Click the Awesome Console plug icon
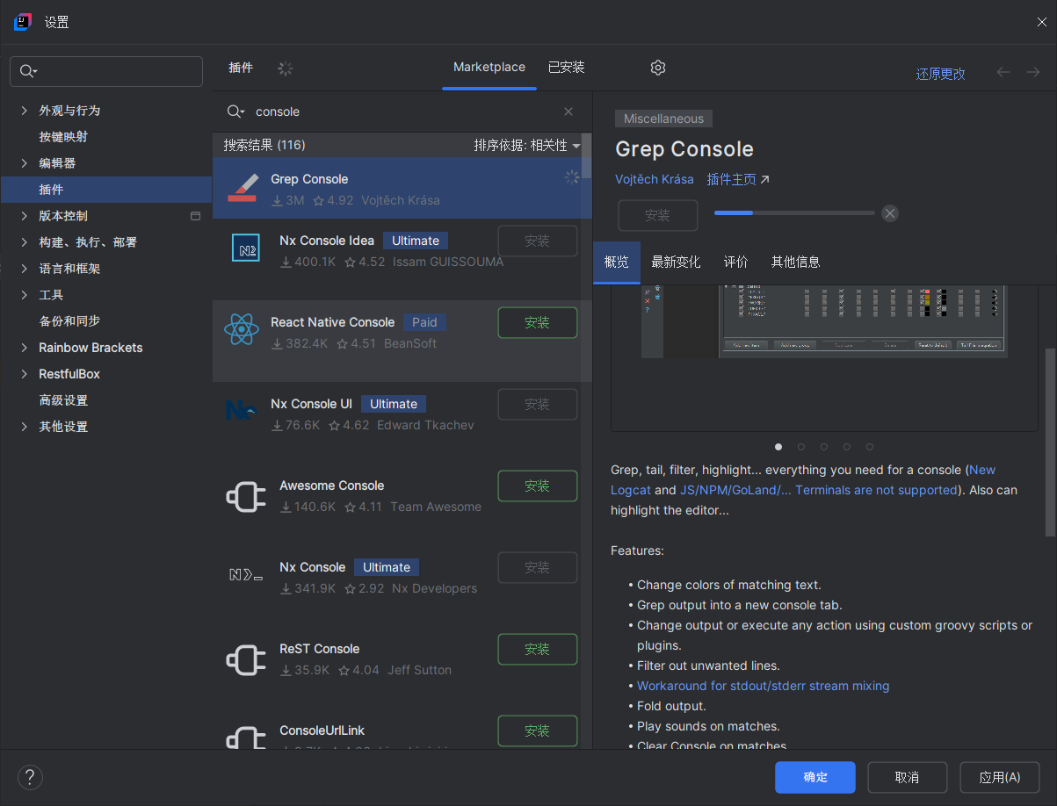1057x806 pixels. pyautogui.click(x=246, y=498)
